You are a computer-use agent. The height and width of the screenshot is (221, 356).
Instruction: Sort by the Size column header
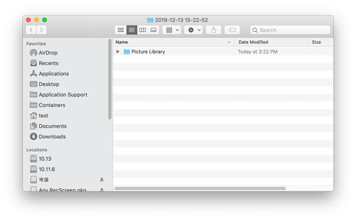pyautogui.click(x=320, y=42)
